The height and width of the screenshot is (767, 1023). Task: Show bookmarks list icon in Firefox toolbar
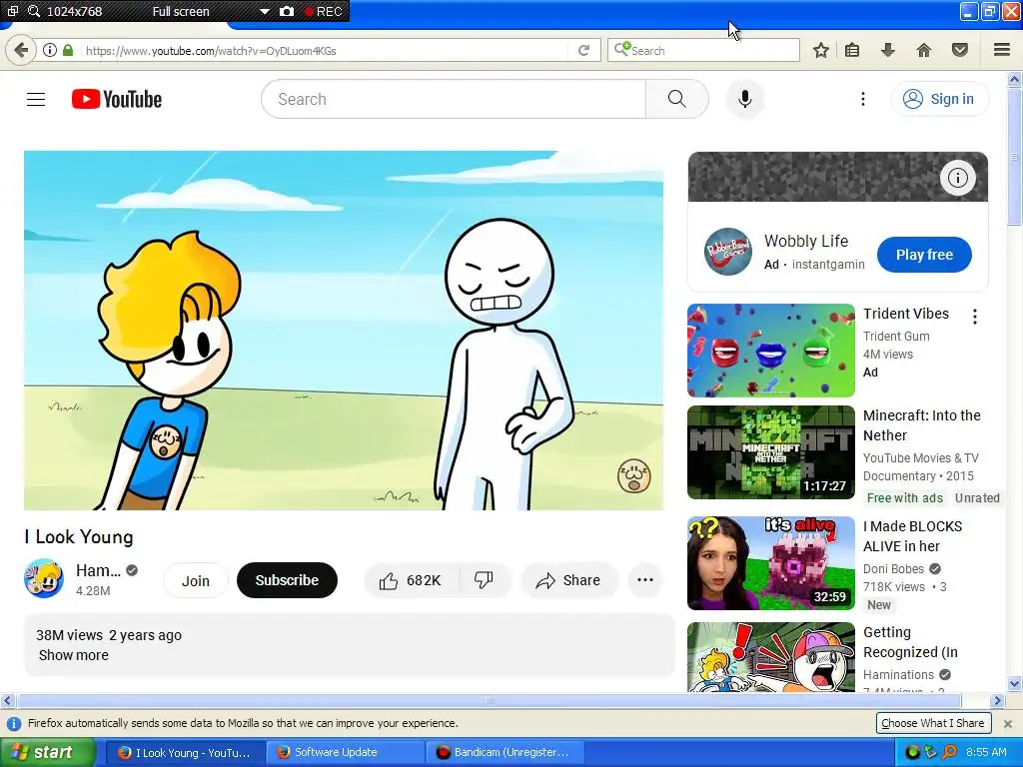(852, 50)
